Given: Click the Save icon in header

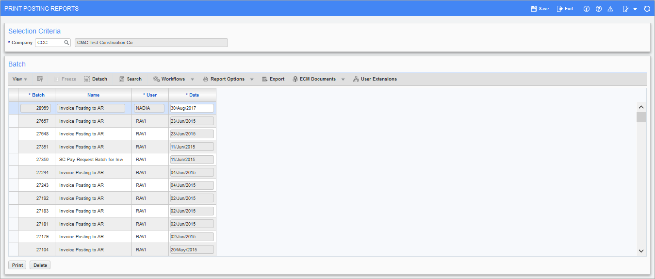Looking at the screenshot, I should (534, 9).
